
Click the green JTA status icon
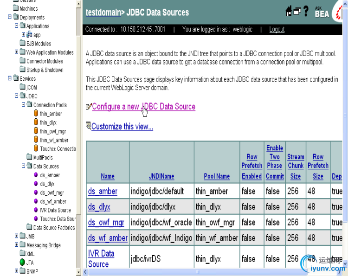[x=22, y=262]
